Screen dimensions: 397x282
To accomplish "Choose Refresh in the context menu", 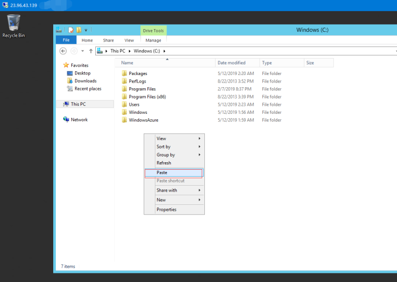I will click(164, 163).
